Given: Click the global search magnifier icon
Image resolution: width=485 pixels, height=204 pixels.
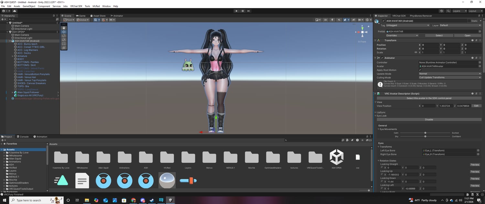Looking at the screenshot, I should coord(448,11).
